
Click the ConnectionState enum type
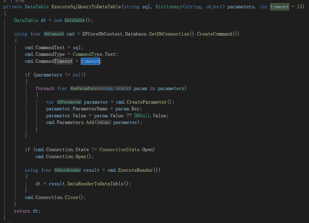(120, 150)
